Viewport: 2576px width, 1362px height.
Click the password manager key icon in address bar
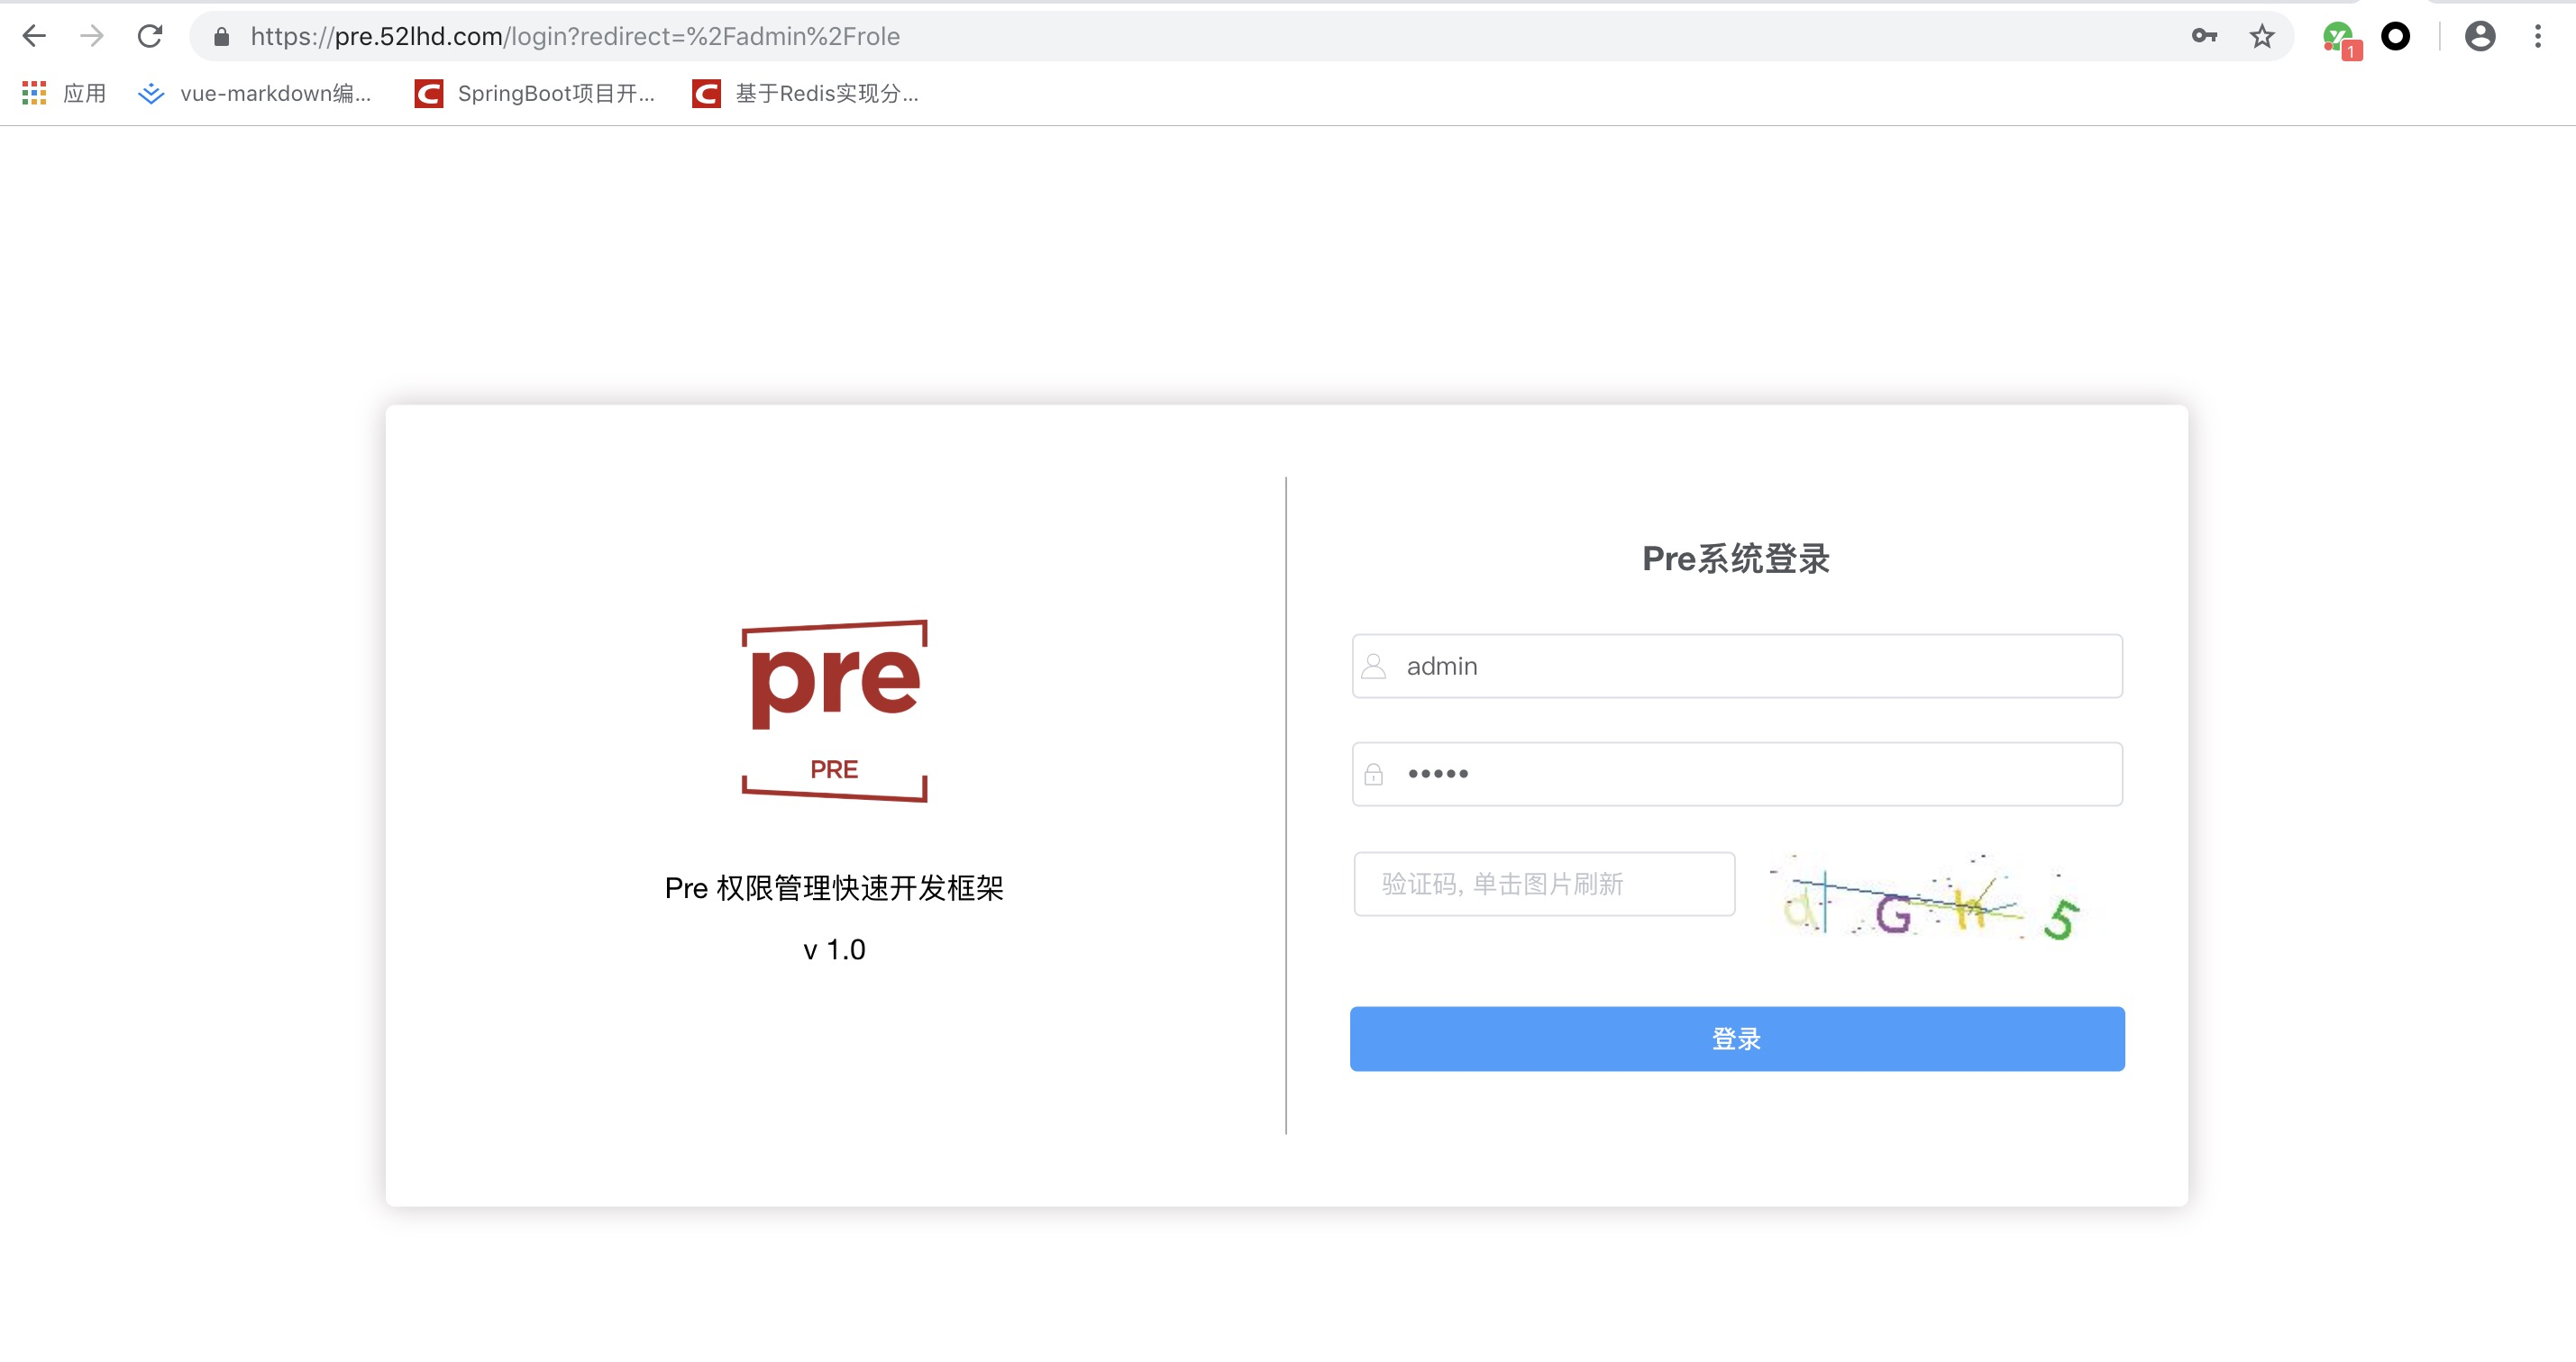(2204, 36)
